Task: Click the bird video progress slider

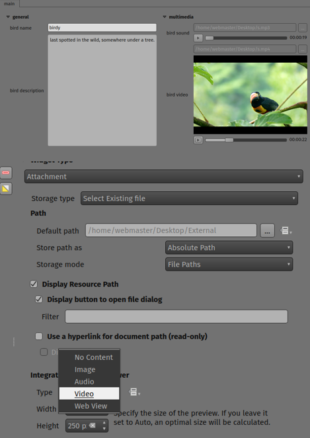Action: click(246, 140)
